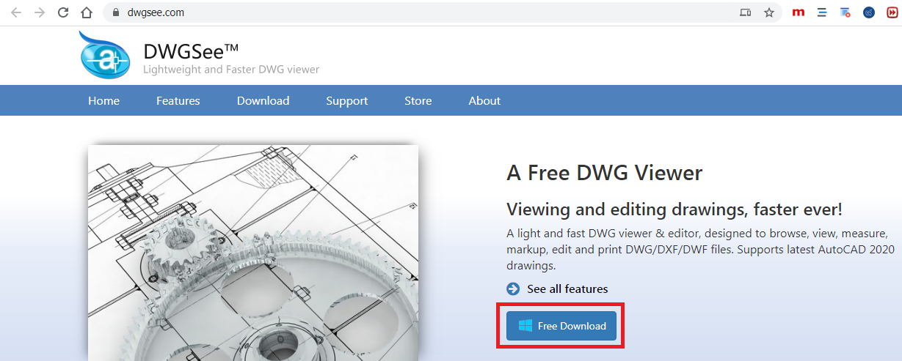This screenshot has width=902, height=361.
Task: Go back with the browser back arrow
Action: click(16, 12)
